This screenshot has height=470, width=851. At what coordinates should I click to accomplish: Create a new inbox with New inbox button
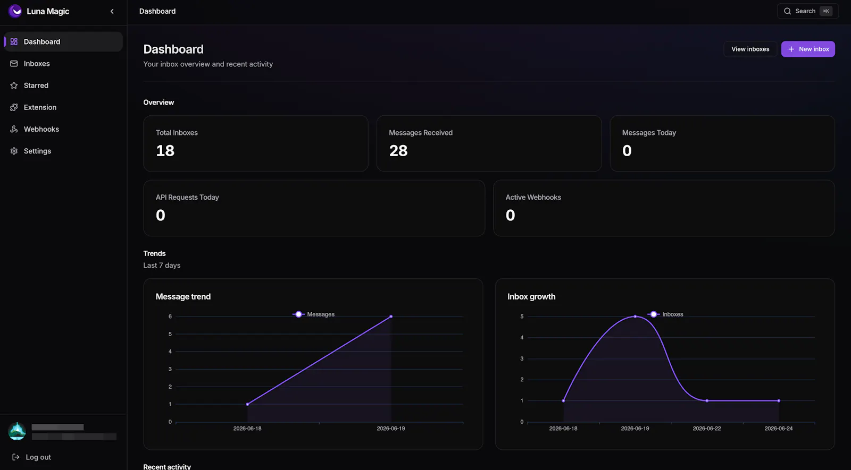[808, 49]
